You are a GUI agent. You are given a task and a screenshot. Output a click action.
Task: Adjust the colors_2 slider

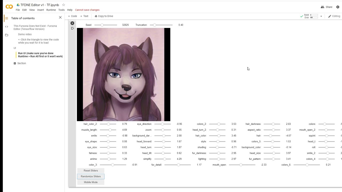(217, 124)
